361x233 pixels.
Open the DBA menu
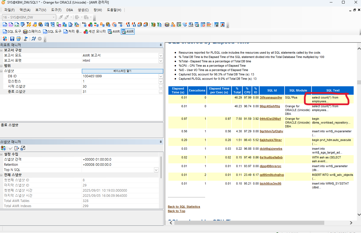point(70,10)
